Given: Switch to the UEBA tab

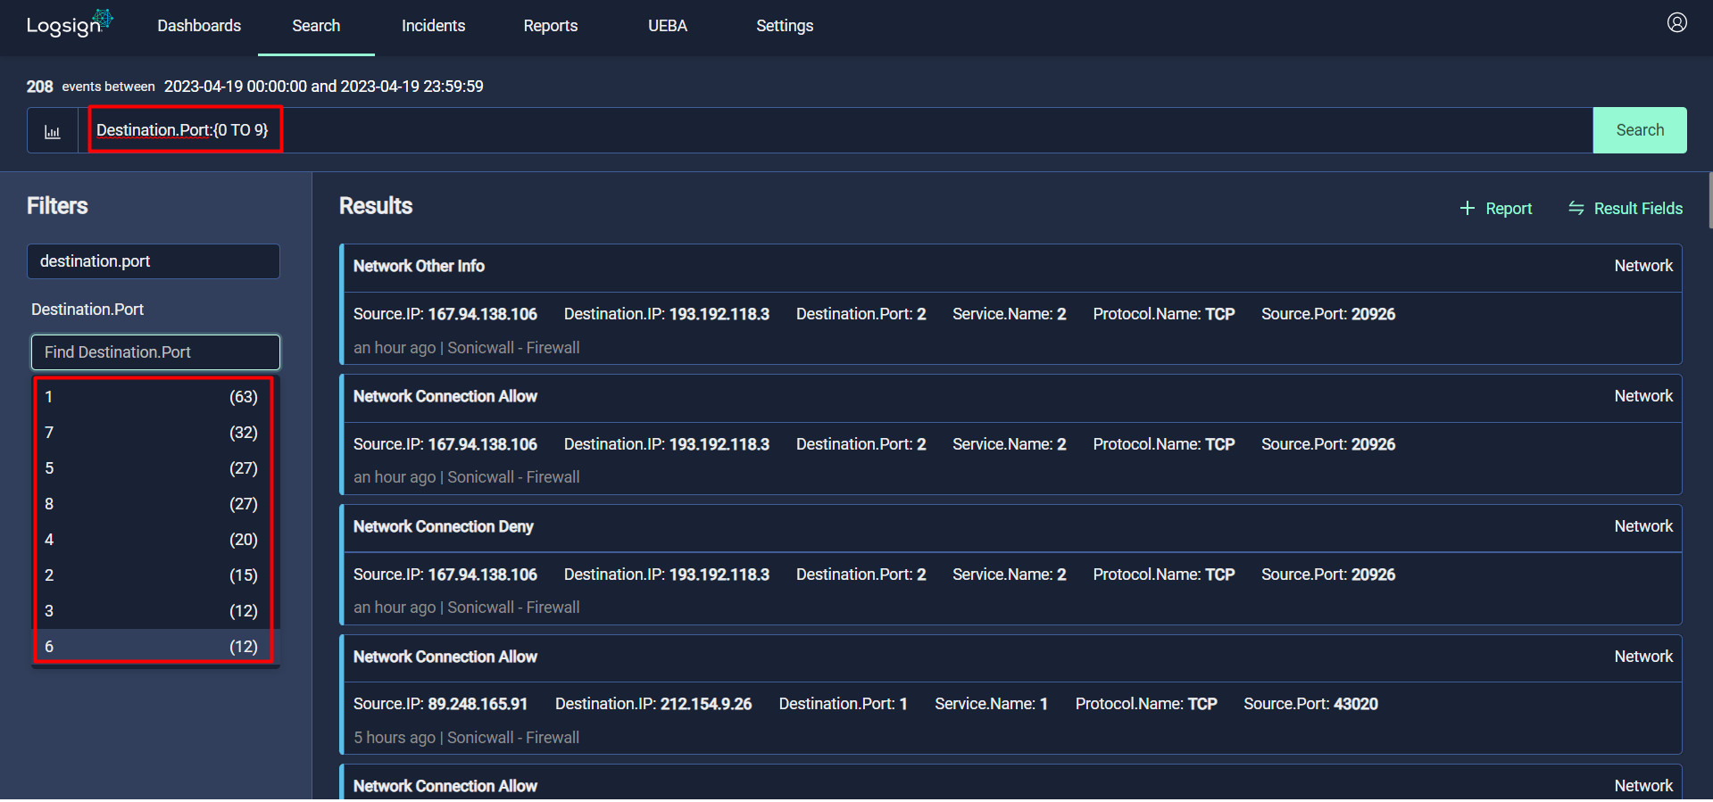Looking at the screenshot, I should pyautogui.click(x=668, y=26).
